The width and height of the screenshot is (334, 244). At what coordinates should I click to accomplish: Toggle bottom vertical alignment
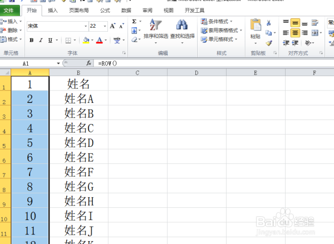[x=304, y=23]
